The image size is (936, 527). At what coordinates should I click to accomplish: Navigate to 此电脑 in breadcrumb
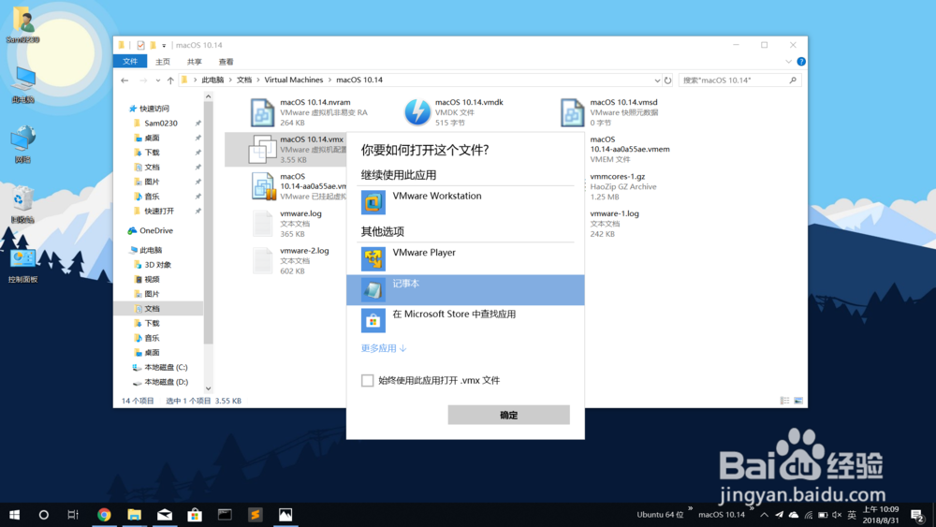tap(212, 80)
